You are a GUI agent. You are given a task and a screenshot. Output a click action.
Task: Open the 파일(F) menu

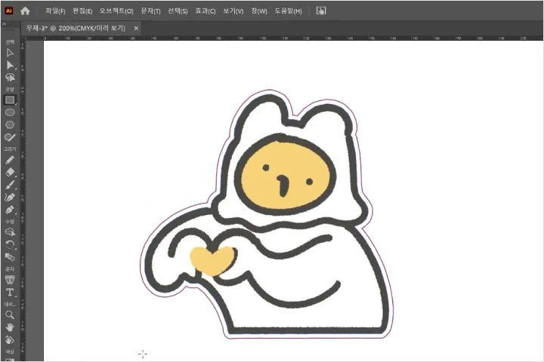(x=55, y=11)
